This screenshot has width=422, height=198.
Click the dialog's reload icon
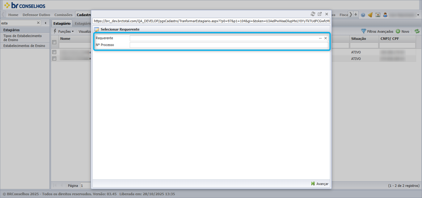tap(313, 14)
